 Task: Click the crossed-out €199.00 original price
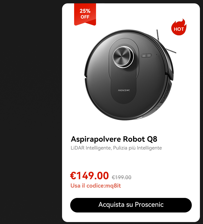[x=121, y=177]
